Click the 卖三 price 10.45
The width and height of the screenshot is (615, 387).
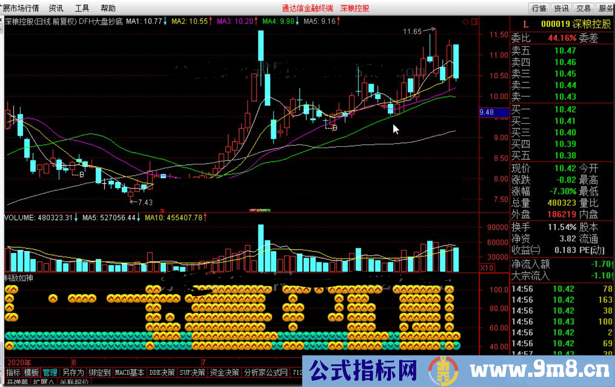click(565, 73)
